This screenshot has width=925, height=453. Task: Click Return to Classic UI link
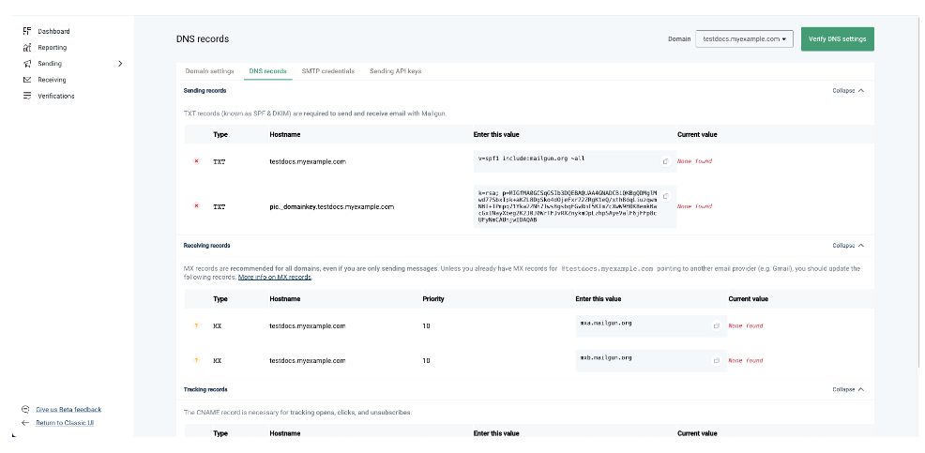(x=65, y=423)
